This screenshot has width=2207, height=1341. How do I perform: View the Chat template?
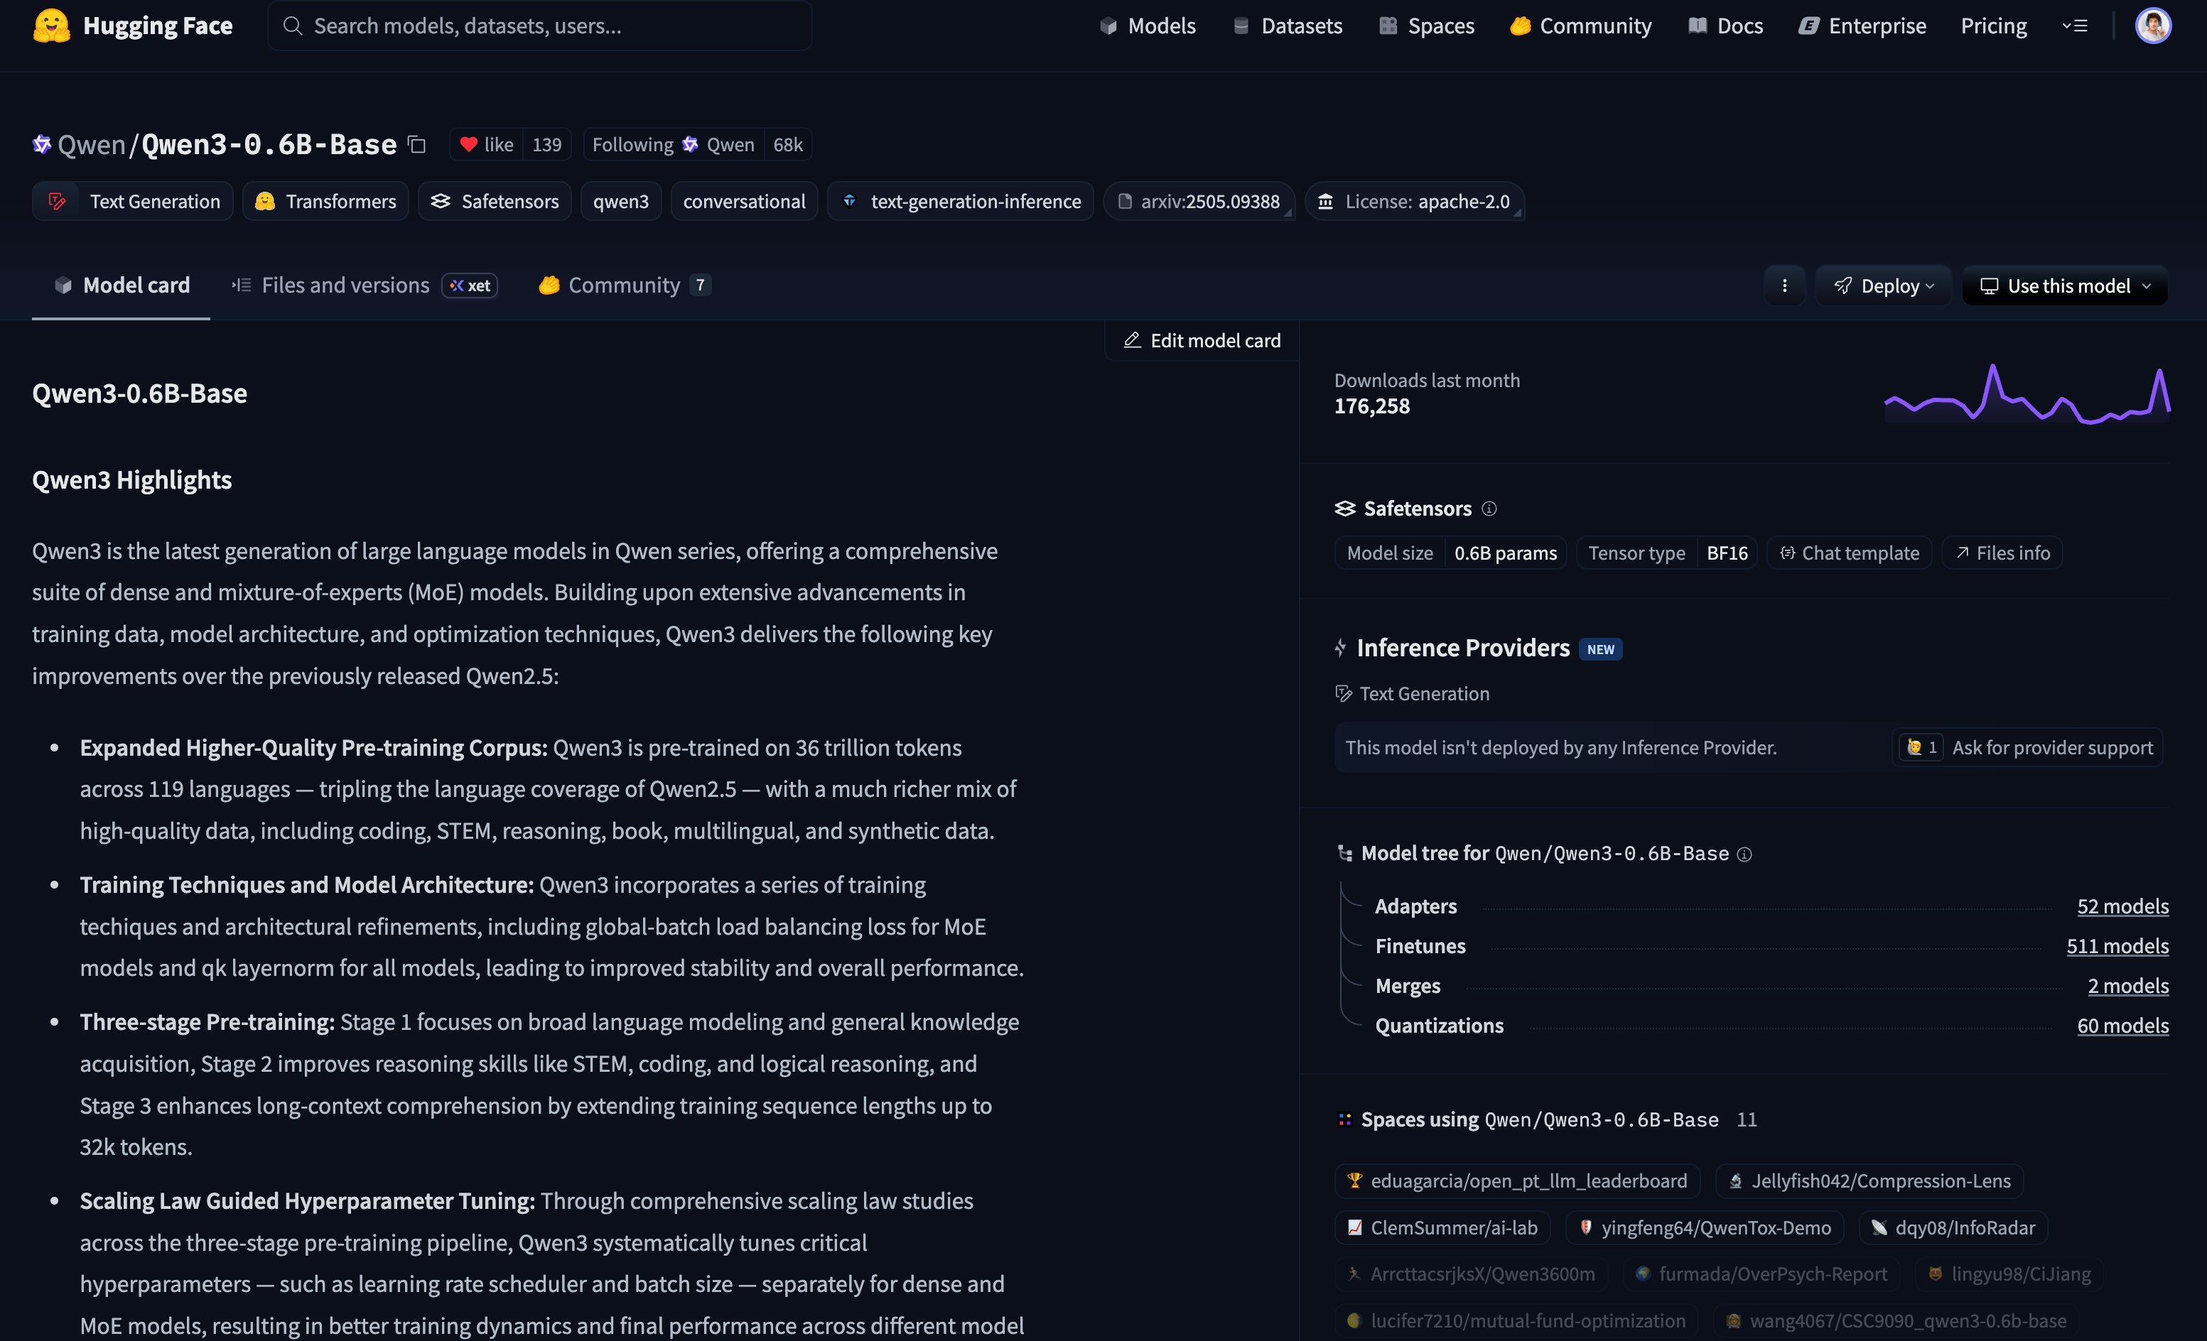coord(1850,553)
